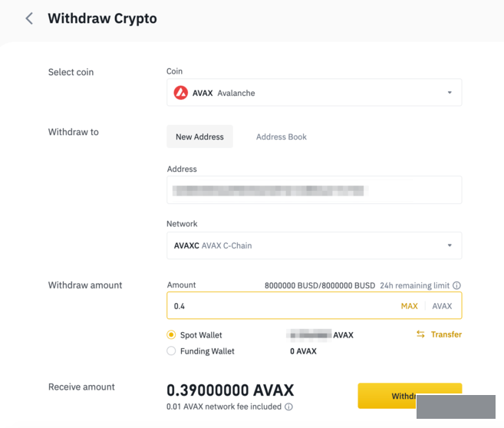Click the AVAX unit label in Amount field

pyautogui.click(x=442, y=306)
